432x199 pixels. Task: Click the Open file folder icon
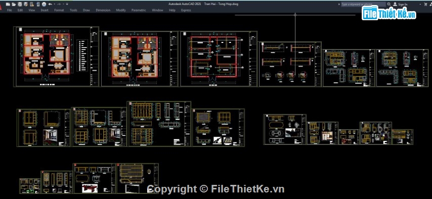14,4
